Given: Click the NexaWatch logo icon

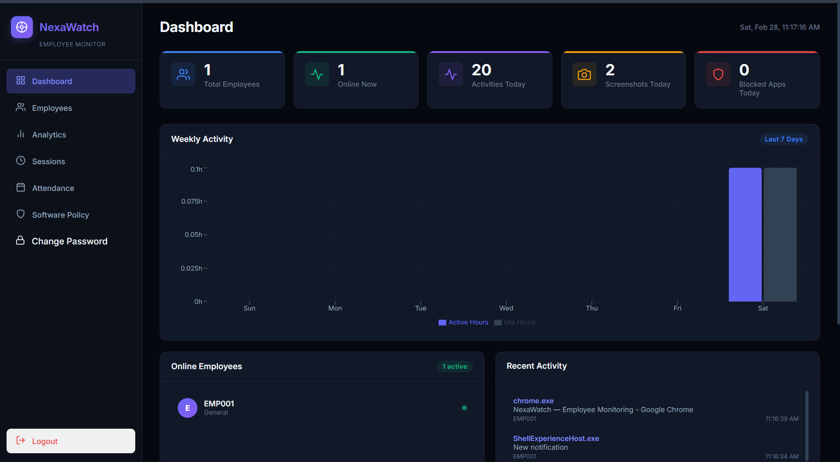Looking at the screenshot, I should tap(21, 27).
